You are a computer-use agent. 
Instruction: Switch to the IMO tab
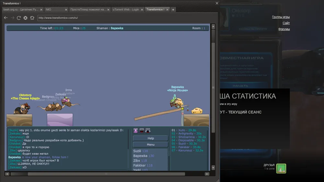(x=56, y=9)
